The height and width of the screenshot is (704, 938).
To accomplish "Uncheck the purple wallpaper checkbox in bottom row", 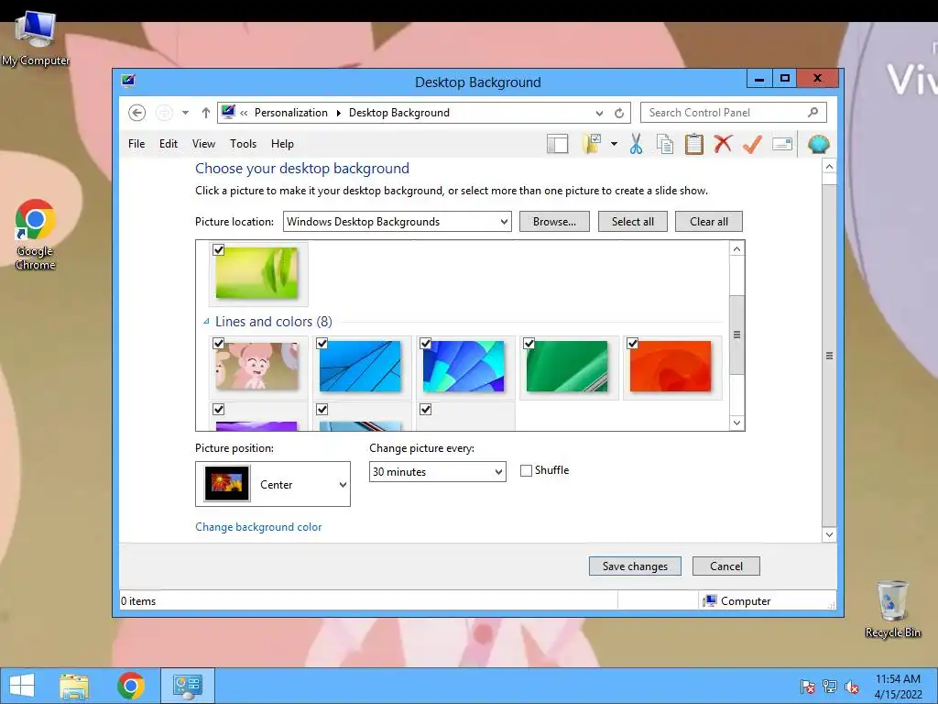I will [x=218, y=409].
